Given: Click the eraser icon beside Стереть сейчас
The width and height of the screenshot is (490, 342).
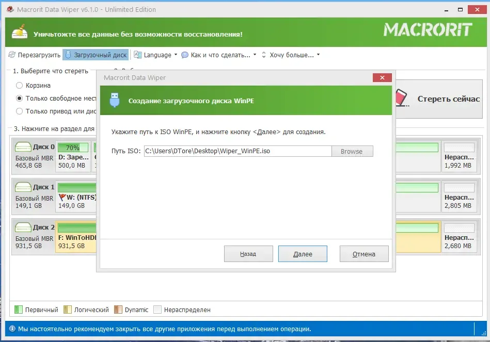Looking at the screenshot, I should click(x=402, y=98).
